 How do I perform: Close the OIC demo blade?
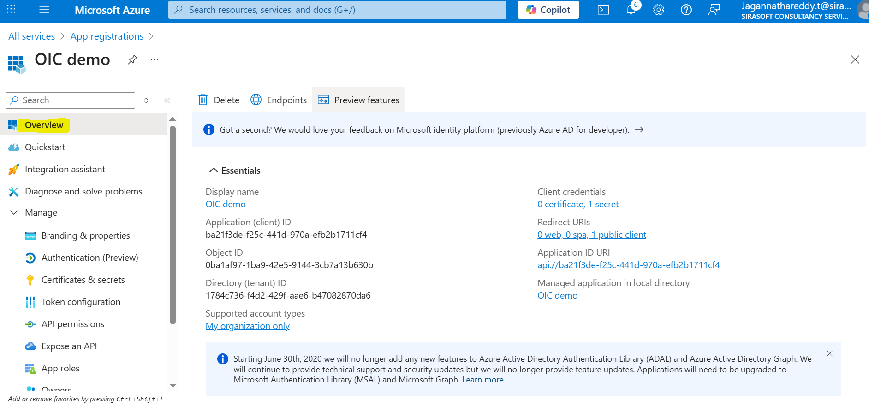coord(855,59)
